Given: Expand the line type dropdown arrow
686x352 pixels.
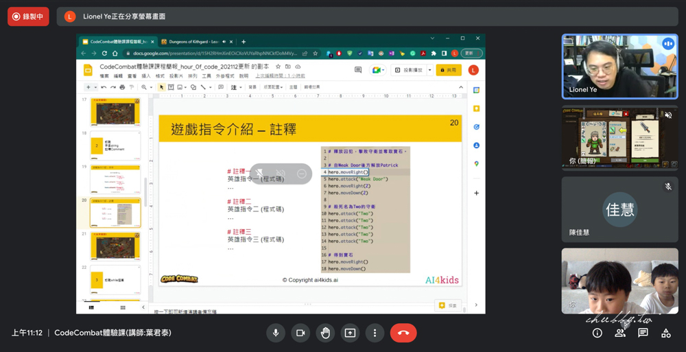Looking at the screenshot, I should (210, 87).
